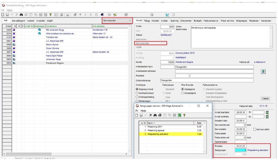The image size is (278, 160).
Task: Click the e-faktura link
Action: click(x=260, y=62)
